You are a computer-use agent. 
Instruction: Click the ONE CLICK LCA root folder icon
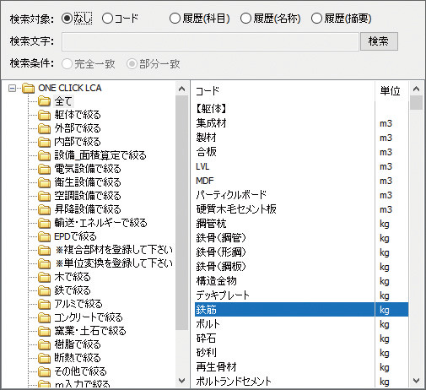[28, 88]
